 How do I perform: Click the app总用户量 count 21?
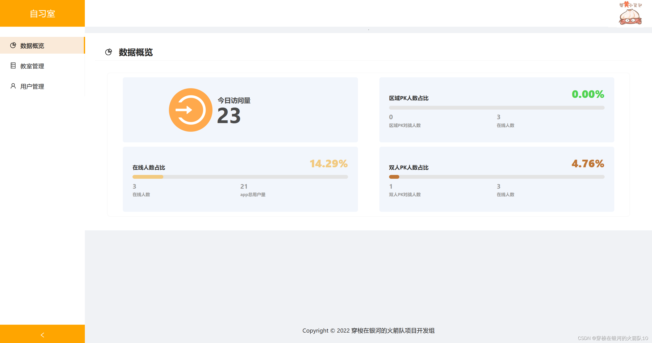[x=244, y=186]
